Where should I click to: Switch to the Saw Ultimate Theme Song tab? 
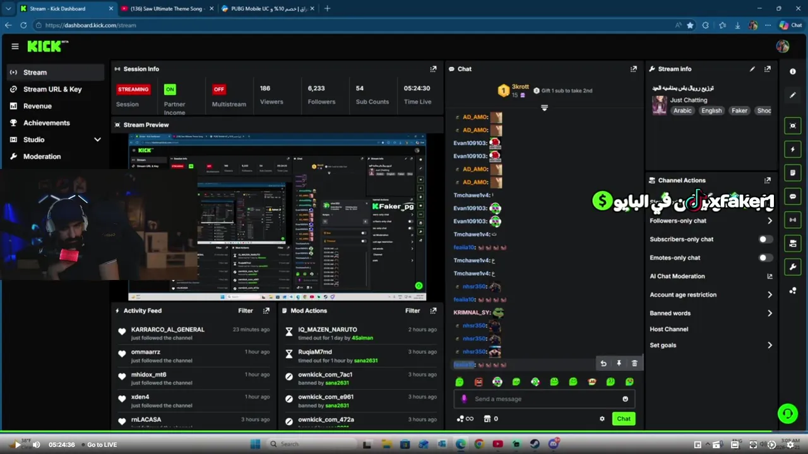tap(167, 9)
